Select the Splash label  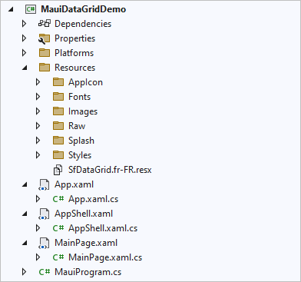pyautogui.click(x=81, y=141)
